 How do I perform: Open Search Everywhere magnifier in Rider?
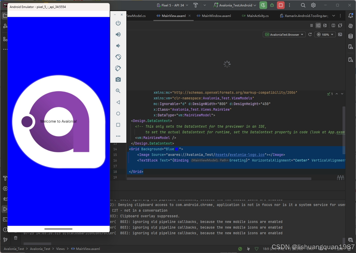303,5
